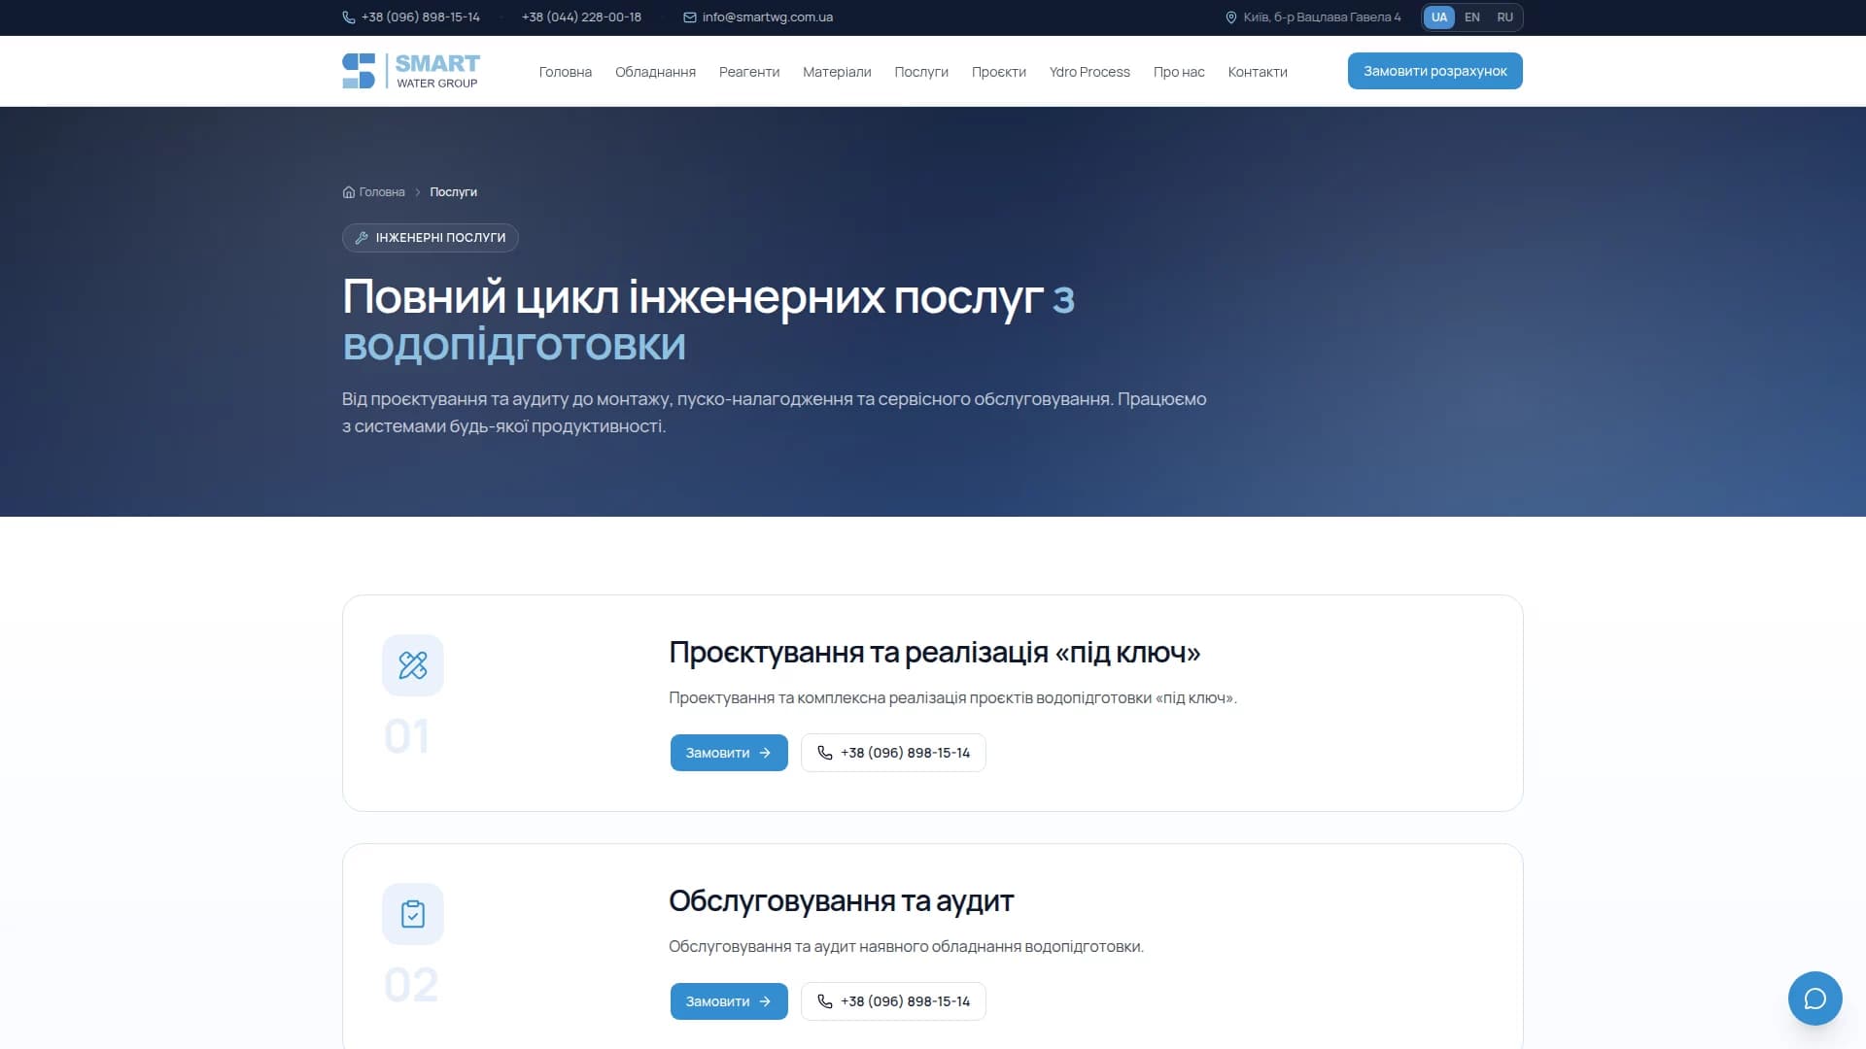Viewport: 1866px width, 1049px height.
Task: Call +38 (044) 228-00-18 in top bar
Action: click(x=581, y=17)
